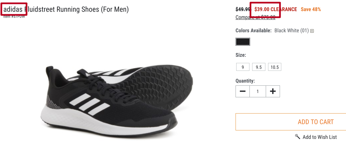Click the adidas brand name link
Image resolution: width=346 pixels, height=143 pixels.
[x=13, y=9]
